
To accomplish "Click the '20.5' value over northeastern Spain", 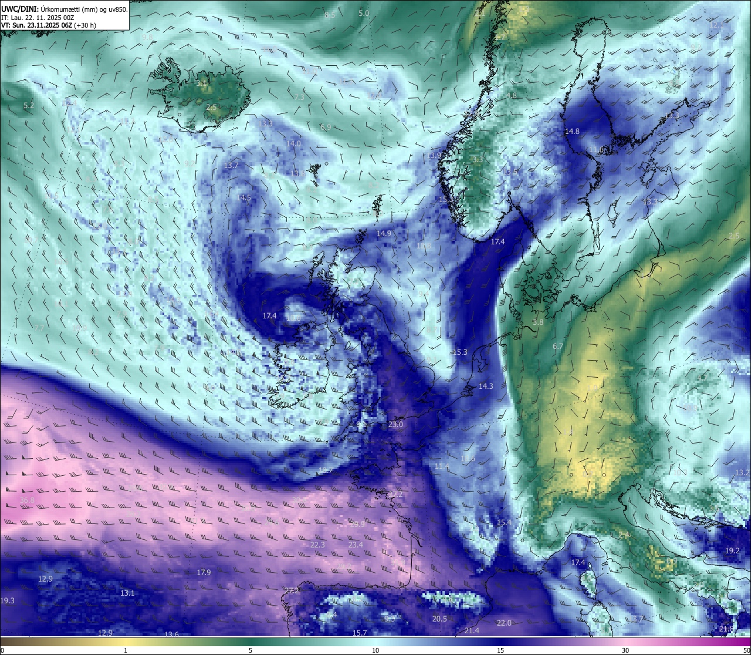I will click(x=439, y=619).
